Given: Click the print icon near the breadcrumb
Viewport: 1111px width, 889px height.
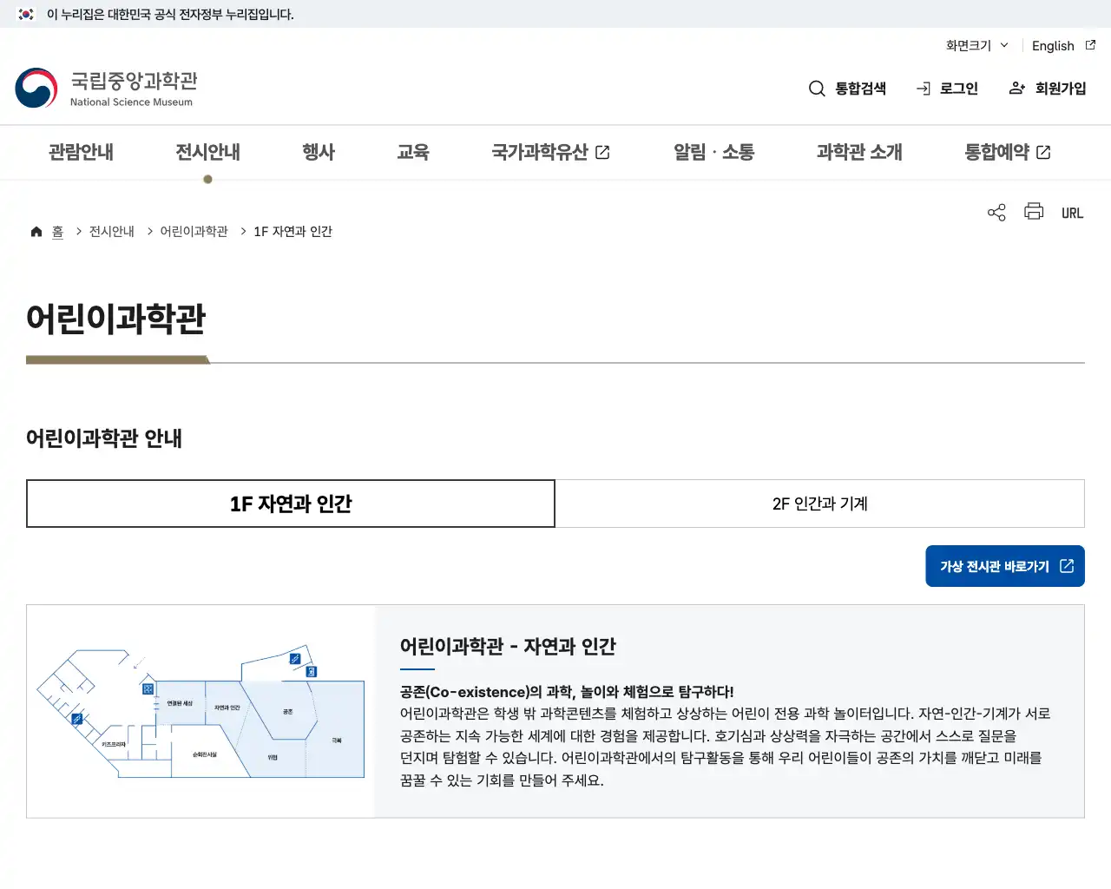Looking at the screenshot, I should pyautogui.click(x=1033, y=211).
